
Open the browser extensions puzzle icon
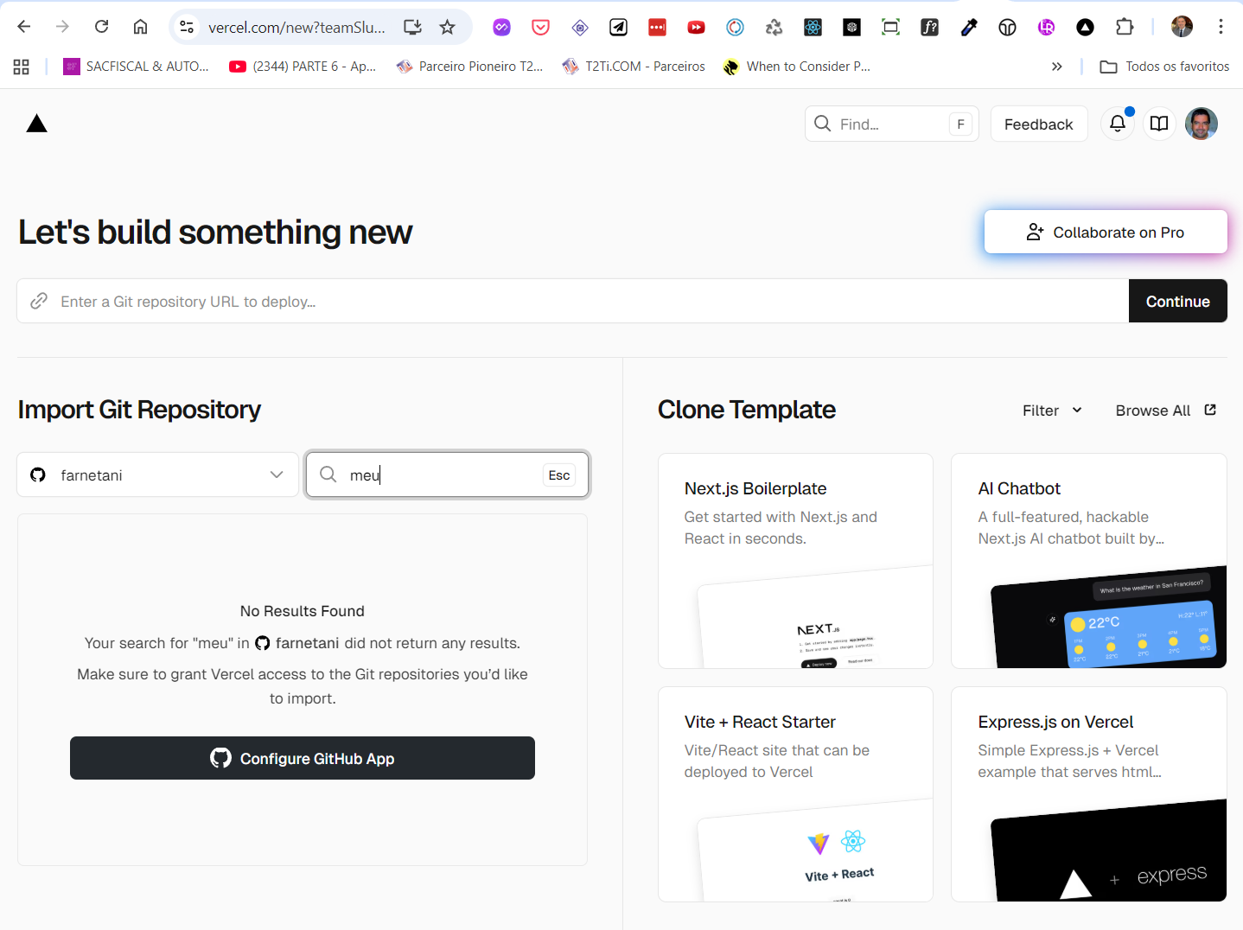[1125, 28]
